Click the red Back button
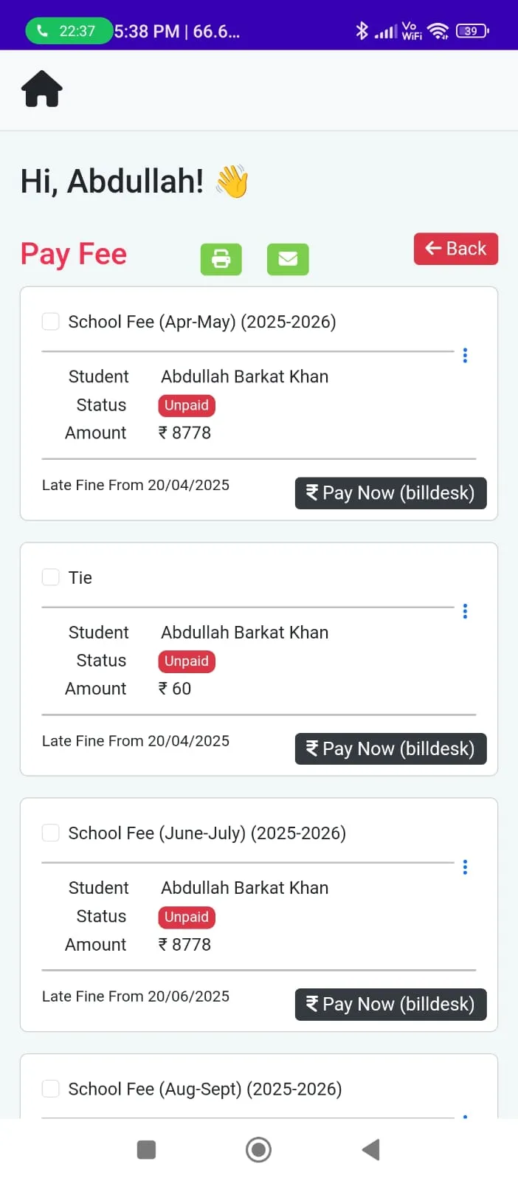 coord(456,249)
